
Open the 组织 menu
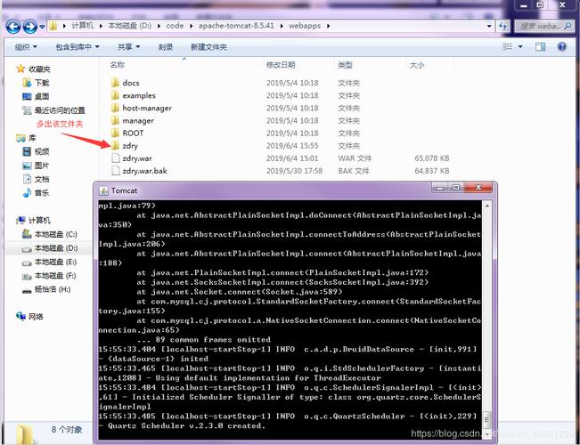click(x=26, y=47)
